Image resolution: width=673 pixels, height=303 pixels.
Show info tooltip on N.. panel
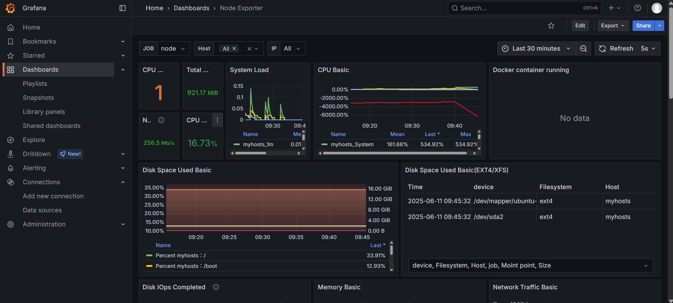(161, 120)
